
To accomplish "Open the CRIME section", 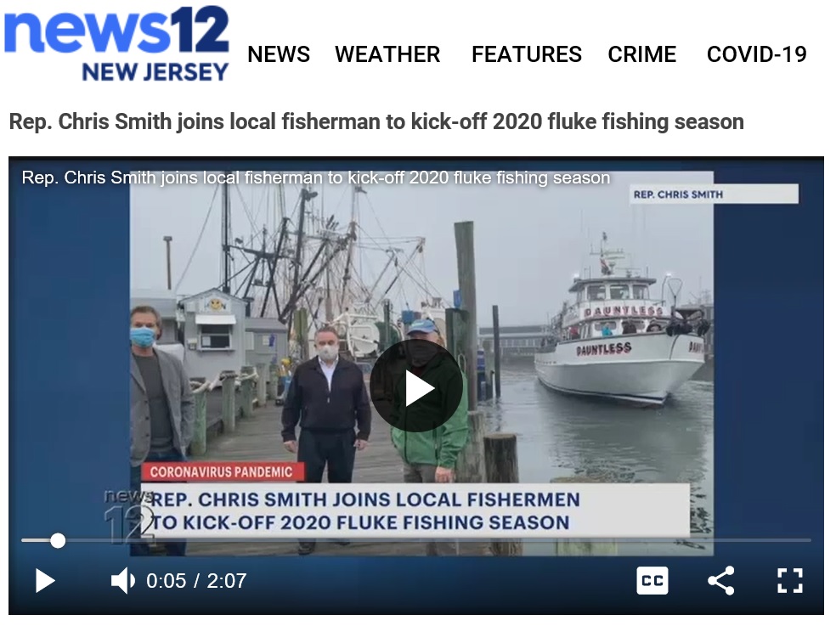I will point(642,54).
